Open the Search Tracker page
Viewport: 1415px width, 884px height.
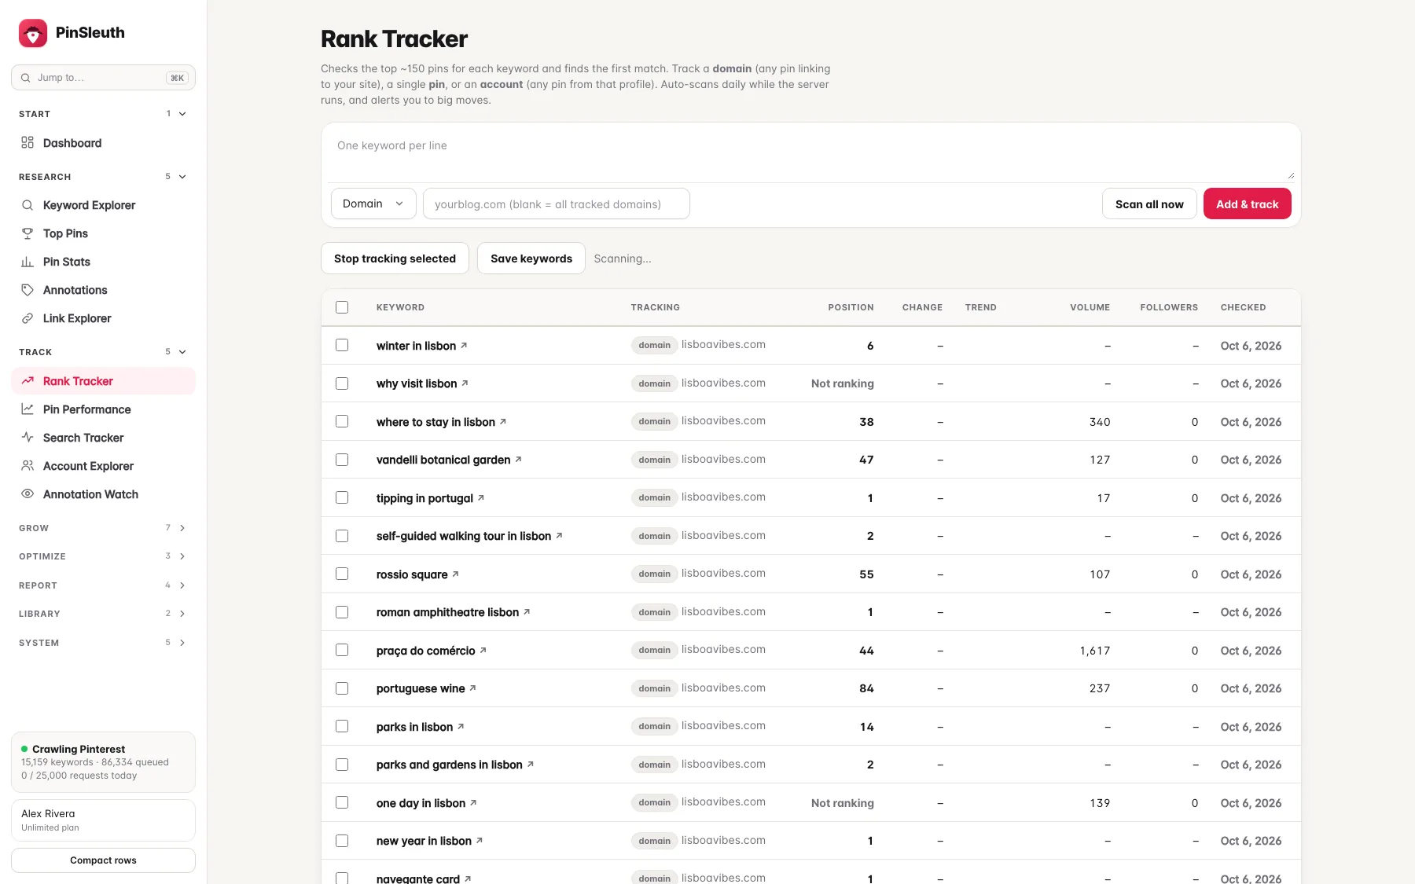pos(103,438)
